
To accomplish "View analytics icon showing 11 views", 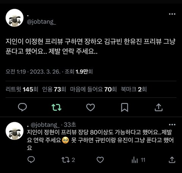I will coord(138,160).
